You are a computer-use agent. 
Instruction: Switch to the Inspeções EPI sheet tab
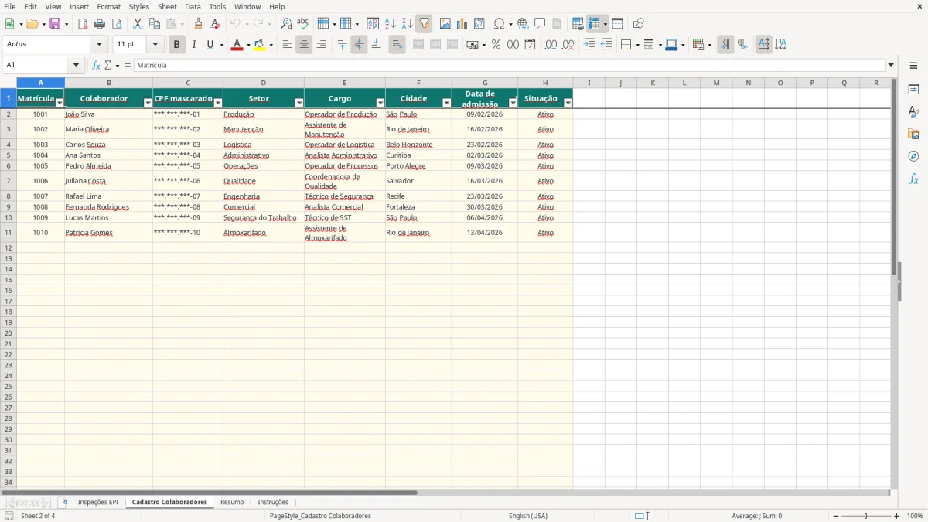98,503
